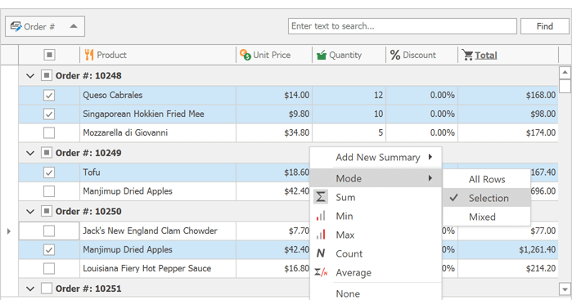Choose None in the summary menu
Viewport: 572px width, 300px height.
point(376,293)
